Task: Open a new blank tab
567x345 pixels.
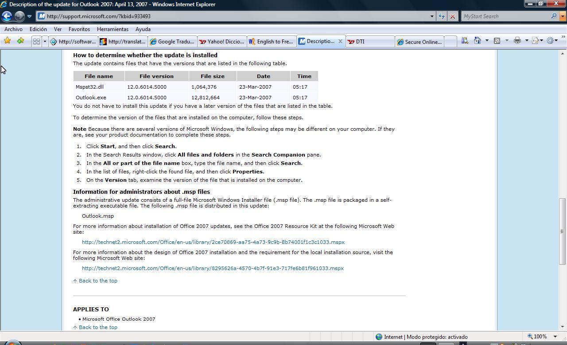Action: pyautogui.click(x=450, y=41)
